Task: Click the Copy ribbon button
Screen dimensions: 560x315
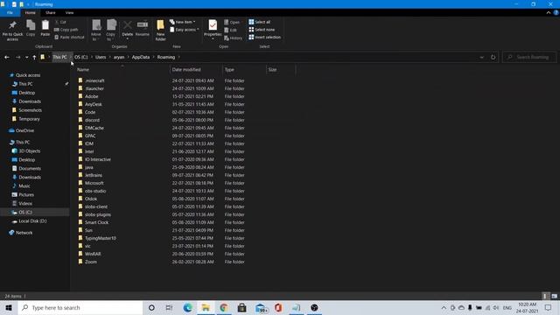Action: tap(31, 28)
